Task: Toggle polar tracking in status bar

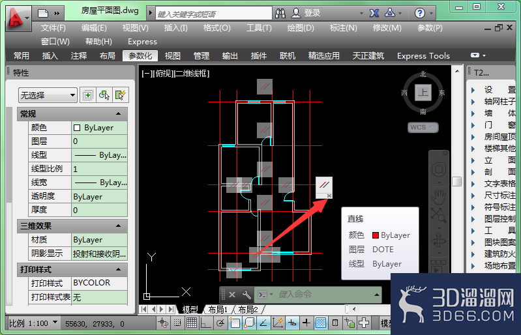Action: pyautogui.click(x=220, y=323)
